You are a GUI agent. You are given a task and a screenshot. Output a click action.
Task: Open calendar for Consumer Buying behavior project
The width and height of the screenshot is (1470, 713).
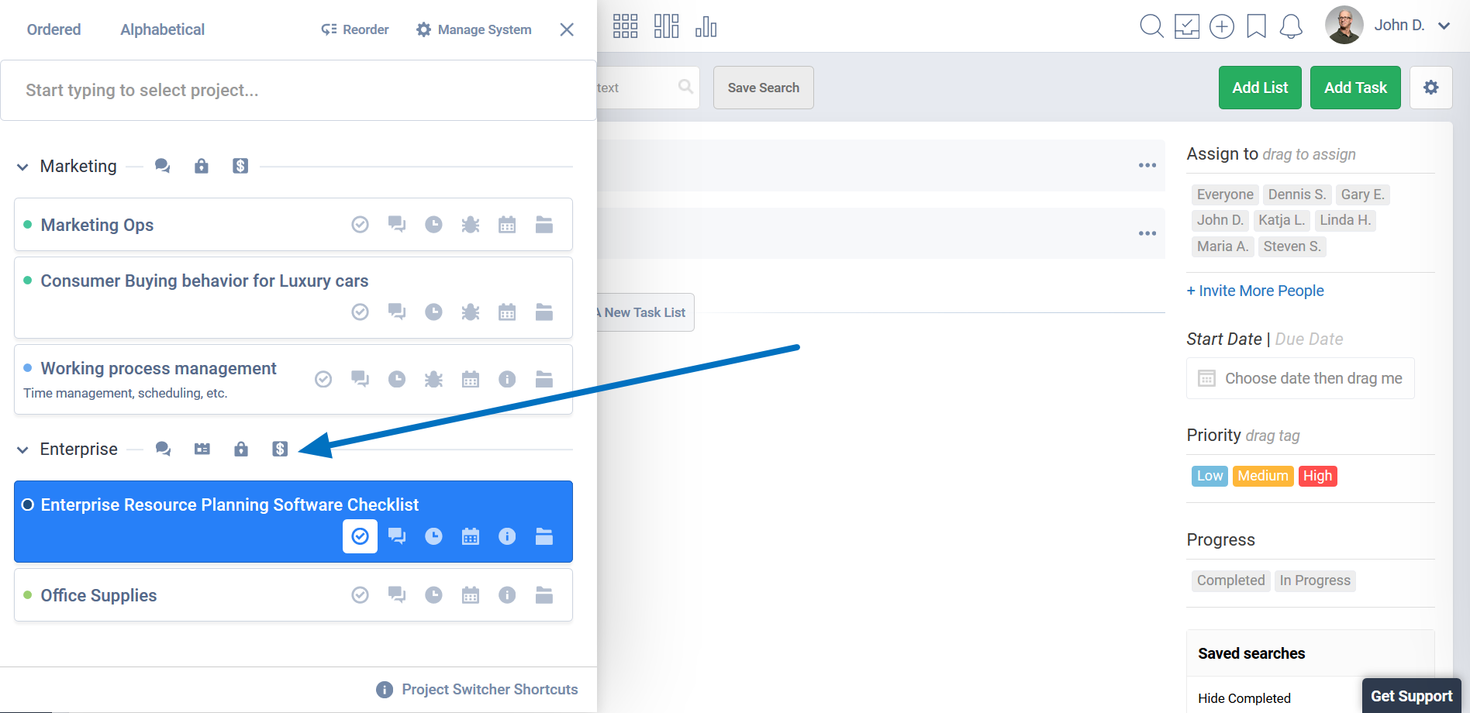[507, 312]
